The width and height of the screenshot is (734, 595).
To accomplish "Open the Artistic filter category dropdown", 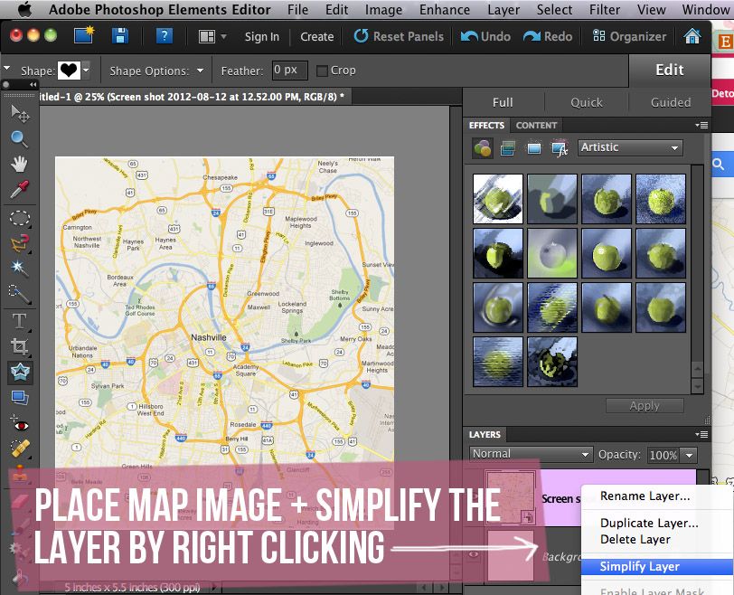I will tap(630, 147).
